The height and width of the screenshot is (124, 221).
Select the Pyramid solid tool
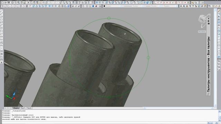pos(24,6)
